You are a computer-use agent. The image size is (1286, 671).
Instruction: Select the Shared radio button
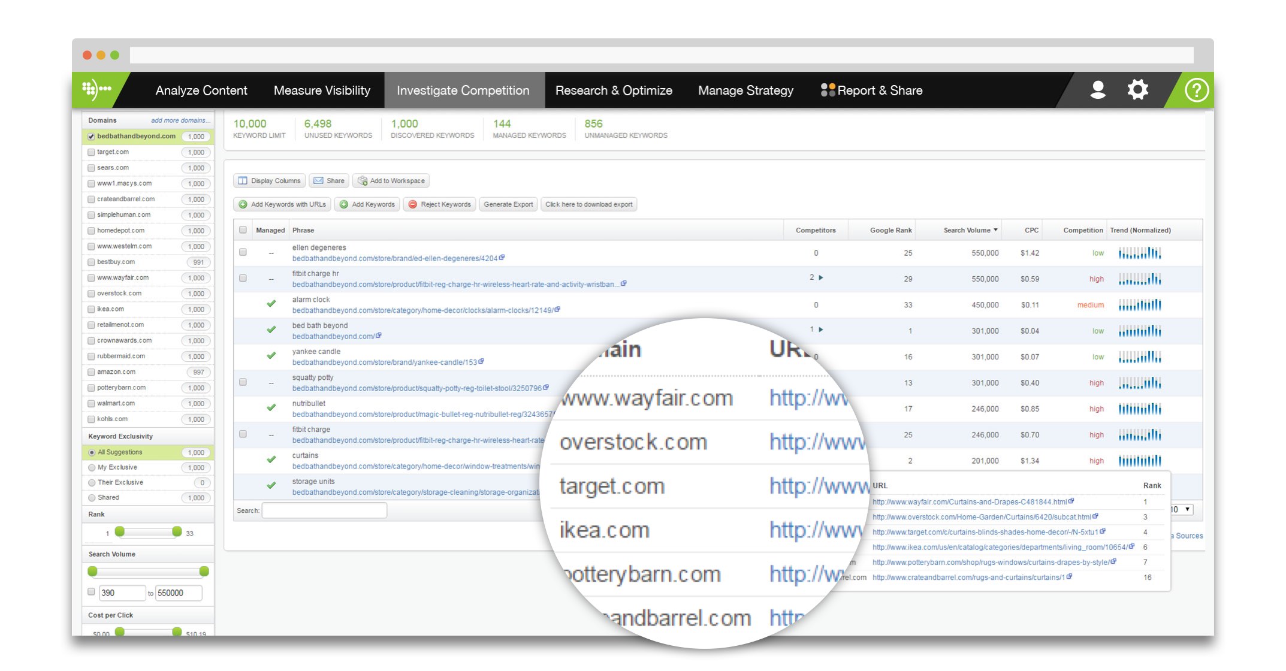pos(92,498)
